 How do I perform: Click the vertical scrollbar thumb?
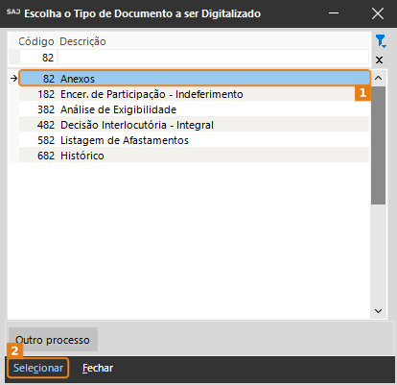(379, 145)
